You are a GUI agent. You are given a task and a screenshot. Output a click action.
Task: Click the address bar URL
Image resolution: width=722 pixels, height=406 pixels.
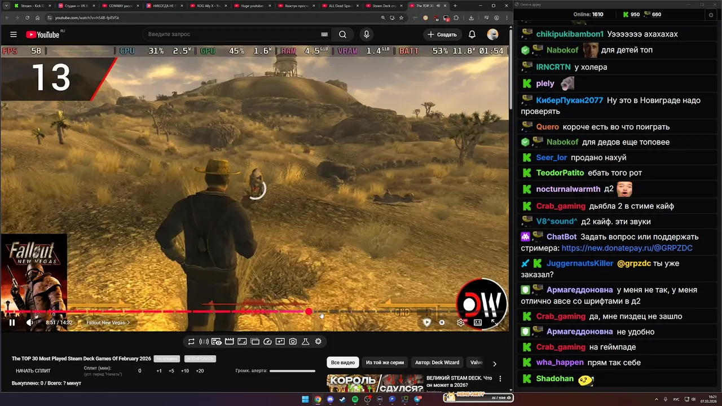[87, 17]
